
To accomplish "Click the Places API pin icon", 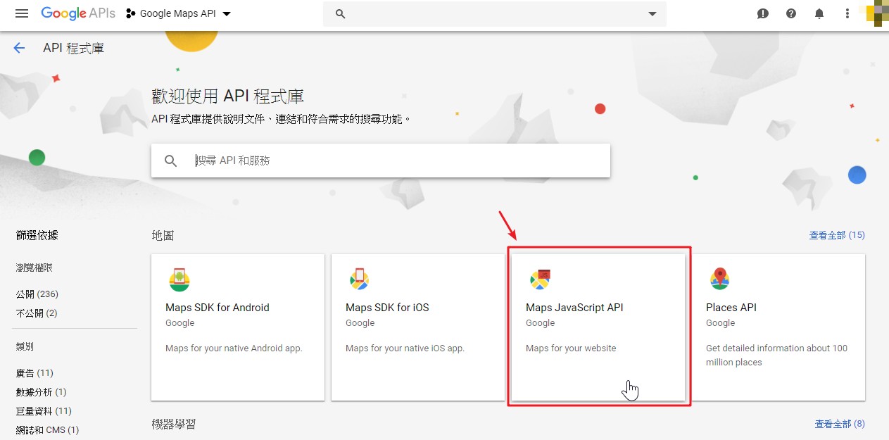I will pos(719,279).
